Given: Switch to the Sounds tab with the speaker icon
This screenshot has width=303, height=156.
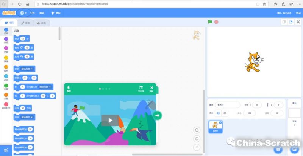Looking at the screenshot, I should pyautogui.click(x=42, y=23).
